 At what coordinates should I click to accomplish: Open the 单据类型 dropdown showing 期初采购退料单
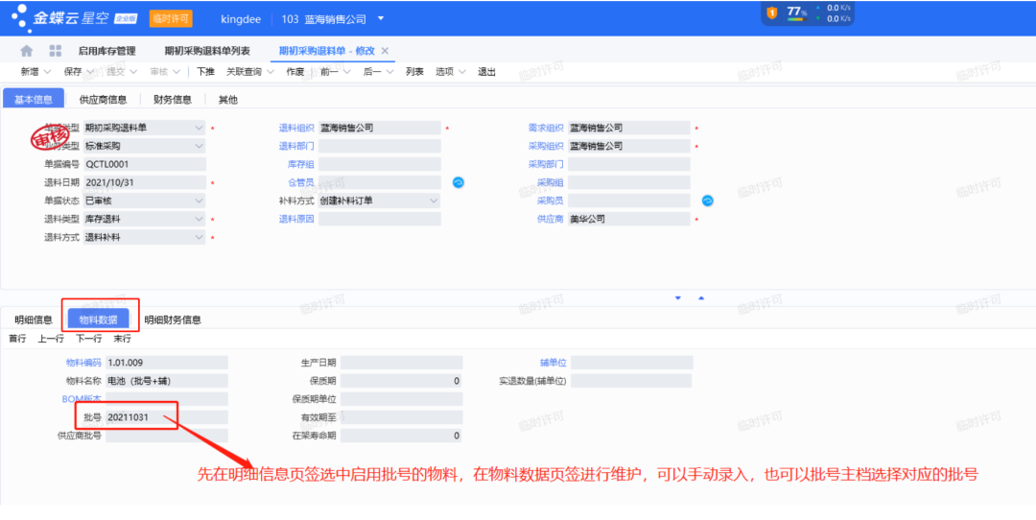[x=144, y=128]
